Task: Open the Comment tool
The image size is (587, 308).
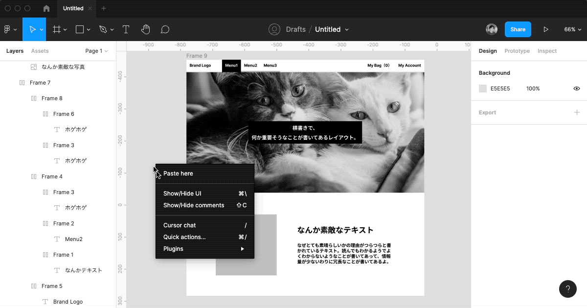Action: coord(165,29)
